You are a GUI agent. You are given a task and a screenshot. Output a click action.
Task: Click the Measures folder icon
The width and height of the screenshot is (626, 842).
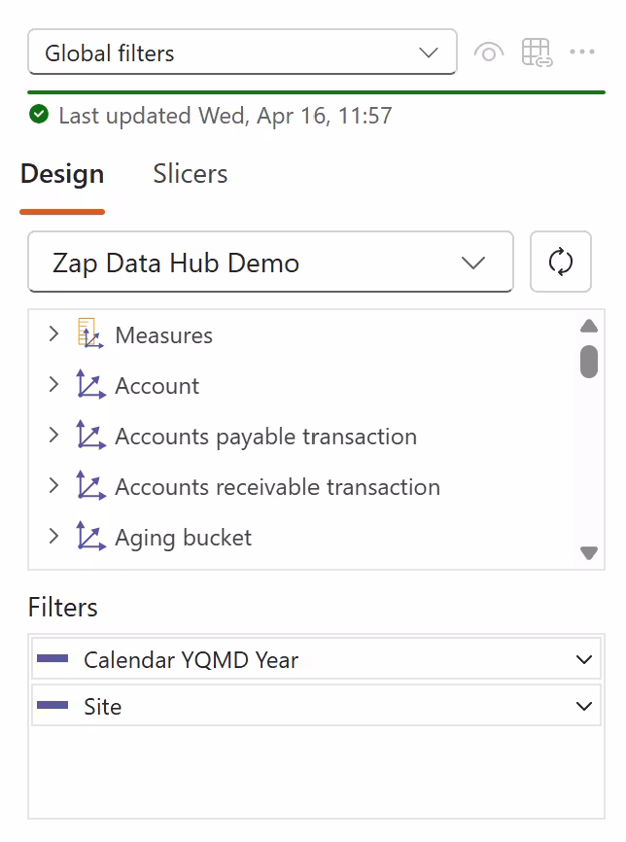89,334
